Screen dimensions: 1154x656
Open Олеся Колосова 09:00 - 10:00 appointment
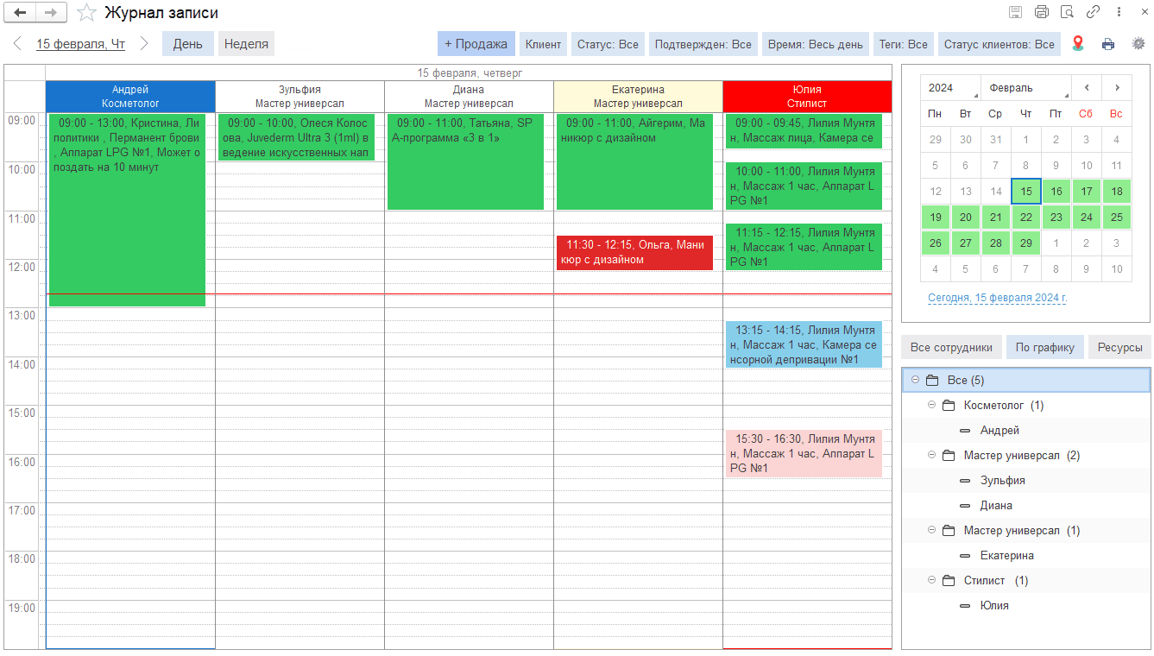296,137
